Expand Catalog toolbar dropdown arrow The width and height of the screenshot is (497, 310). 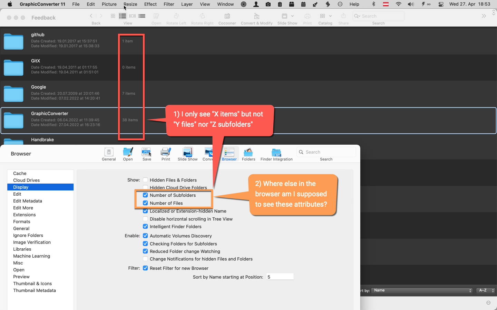330,16
